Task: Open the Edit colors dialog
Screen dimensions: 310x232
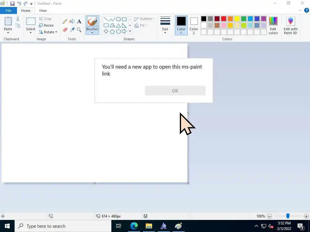Action: [273, 26]
